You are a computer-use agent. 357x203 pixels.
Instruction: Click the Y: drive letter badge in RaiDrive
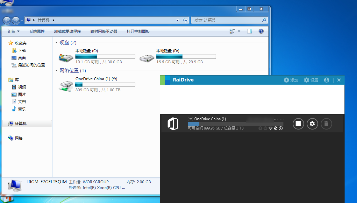click(190, 119)
